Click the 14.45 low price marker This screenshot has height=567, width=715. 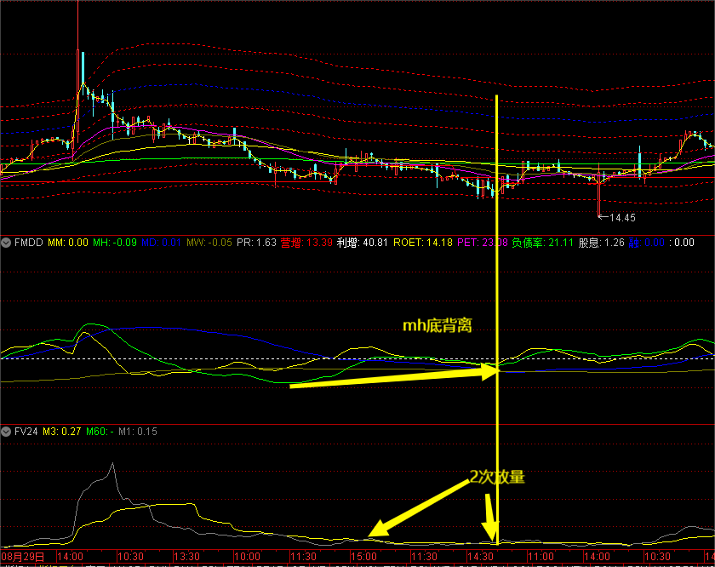click(x=621, y=218)
